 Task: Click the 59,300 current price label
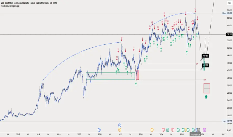point(229,34)
